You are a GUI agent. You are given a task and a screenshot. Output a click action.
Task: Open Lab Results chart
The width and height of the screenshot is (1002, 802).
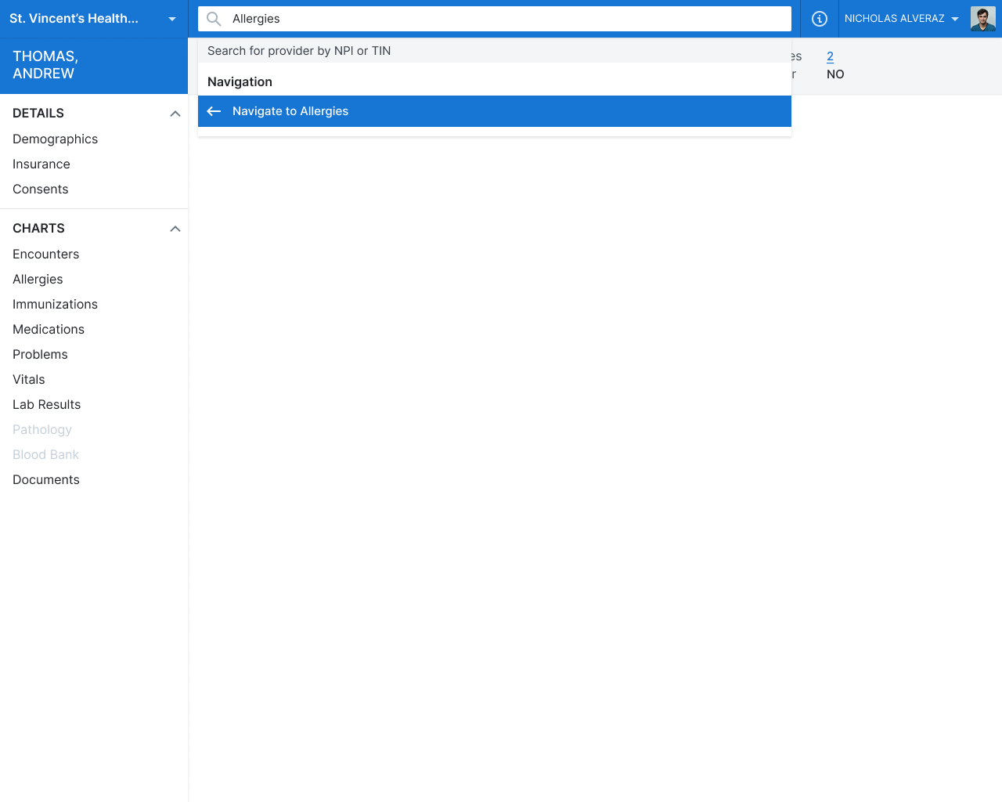[x=47, y=404]
